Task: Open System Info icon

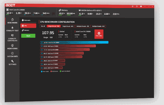Action: point(12,53)
